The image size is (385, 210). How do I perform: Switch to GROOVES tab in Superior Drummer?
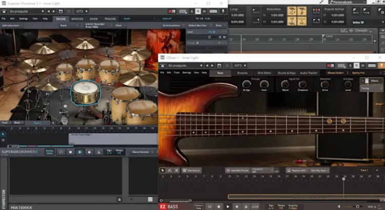click(77, 19)
